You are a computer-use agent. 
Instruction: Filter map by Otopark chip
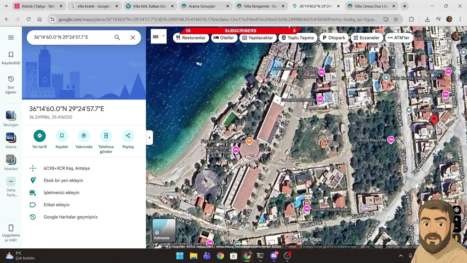click(333, 38)
